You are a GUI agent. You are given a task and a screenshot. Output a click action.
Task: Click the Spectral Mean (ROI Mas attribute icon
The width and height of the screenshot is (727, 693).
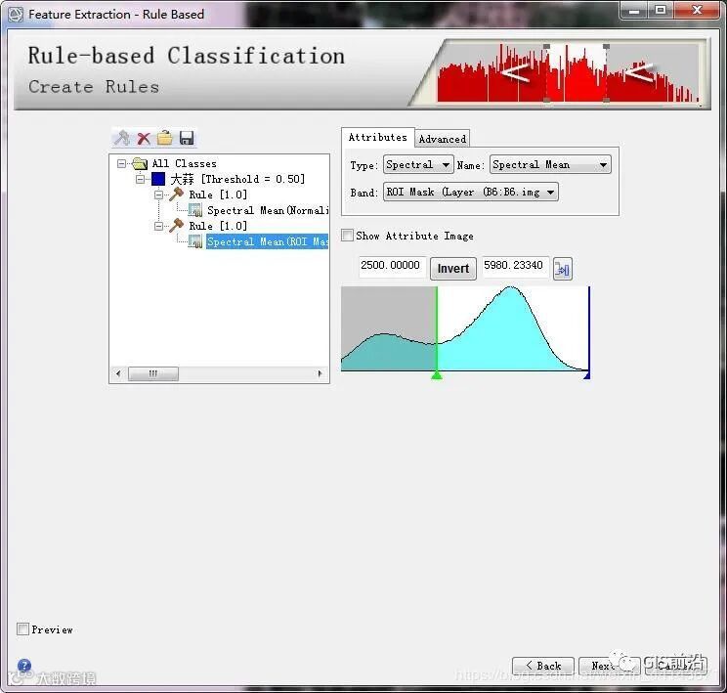pyautogui.click(x=195, y=241)
